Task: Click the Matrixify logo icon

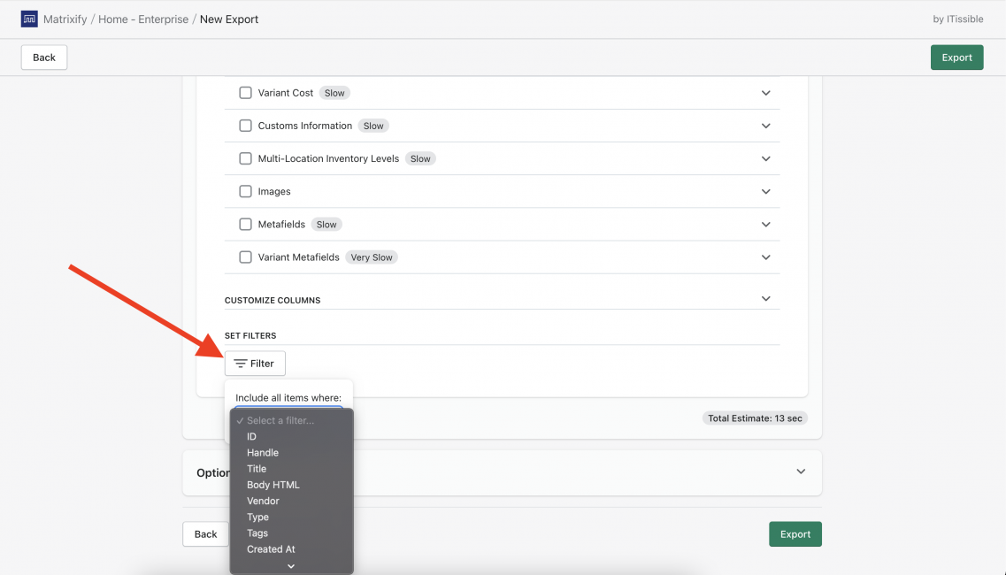Action: click(x=30, y=19)
